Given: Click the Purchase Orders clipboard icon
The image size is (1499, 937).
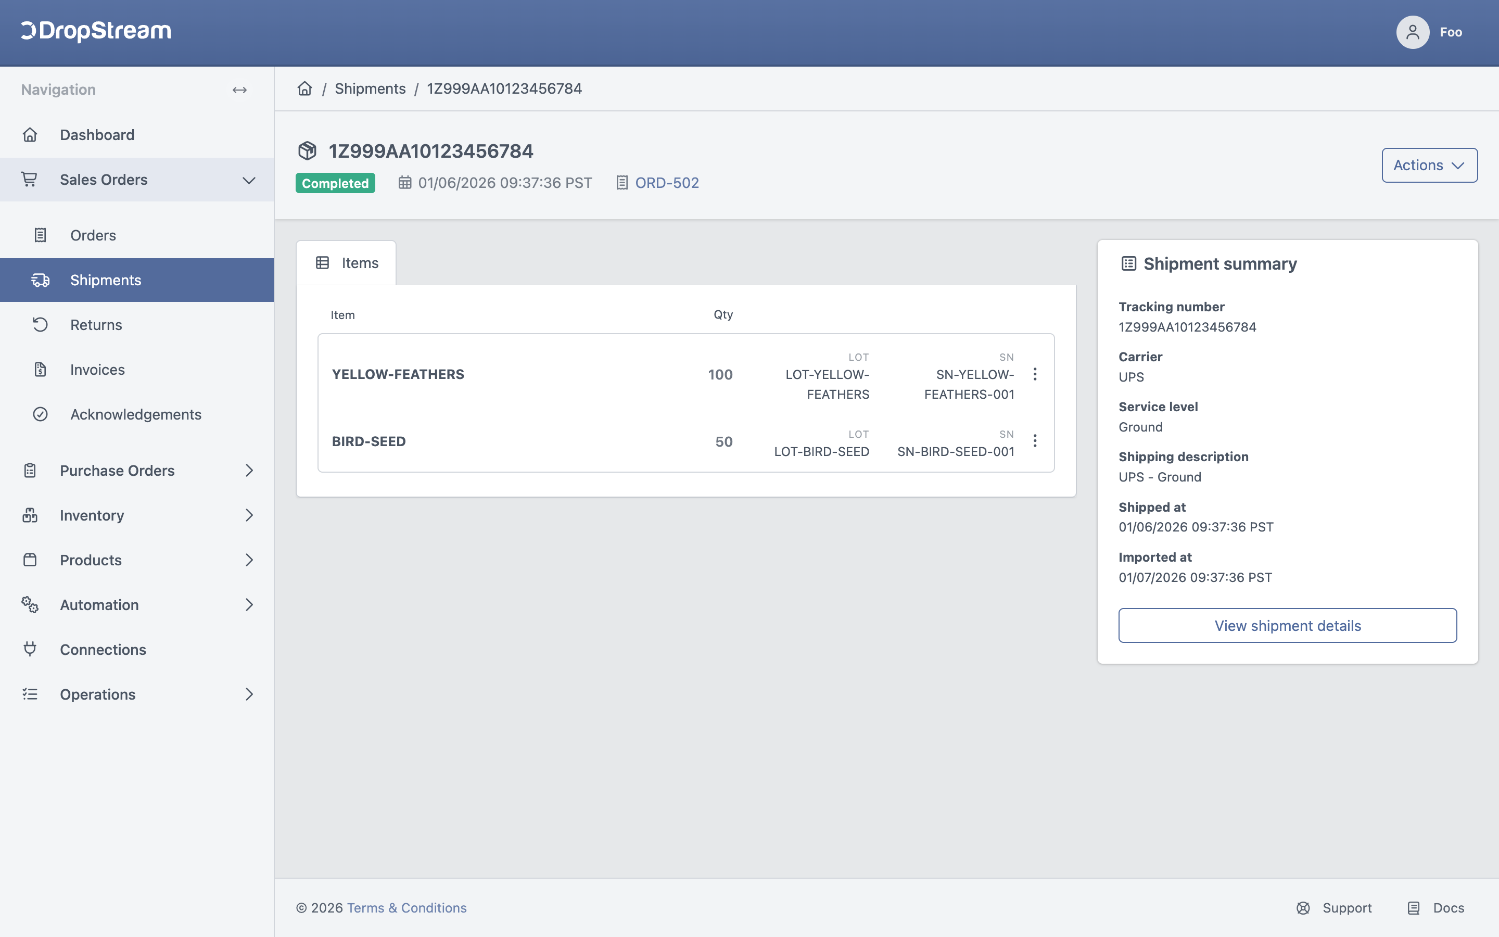Looking at the screenshot, I should coord(30,471).
